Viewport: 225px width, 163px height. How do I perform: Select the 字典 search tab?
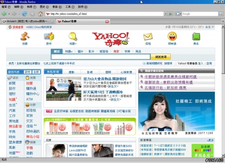127,51
